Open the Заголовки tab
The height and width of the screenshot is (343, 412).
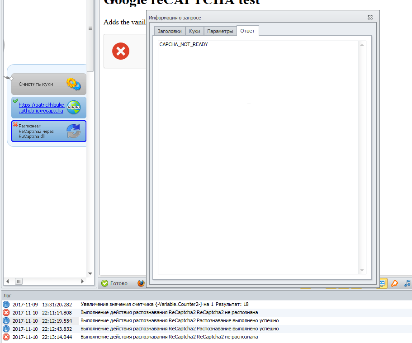coord(170,31)
